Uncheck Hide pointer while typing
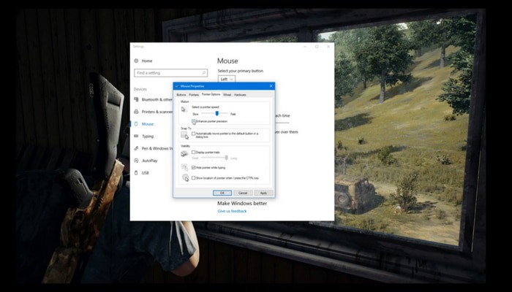The width and height of the screenshot is (512, 292). click(x=194, y=167)
